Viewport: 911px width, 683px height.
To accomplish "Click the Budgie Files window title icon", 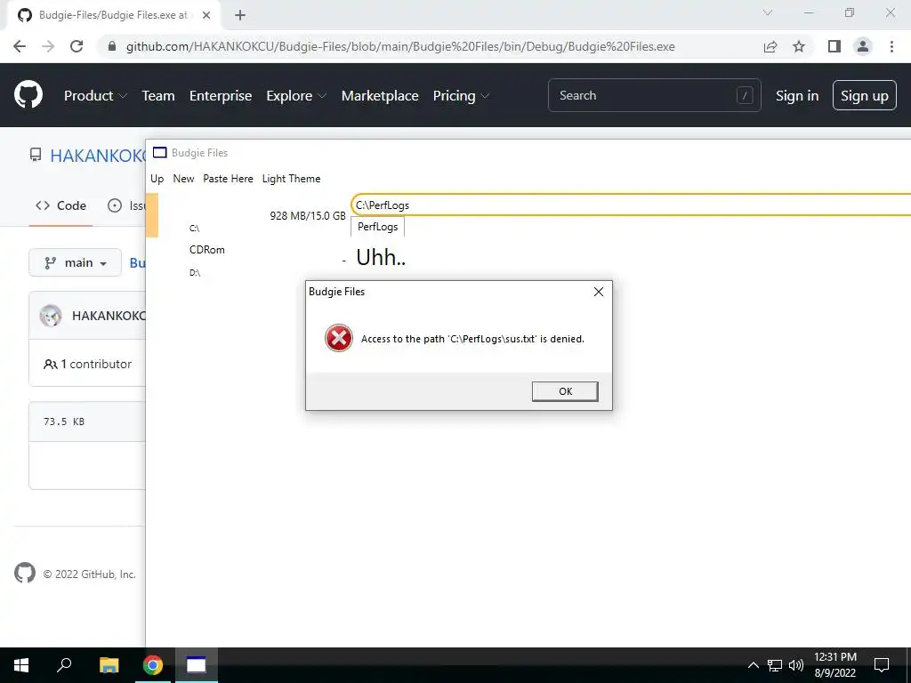I will tap(160, 153).
